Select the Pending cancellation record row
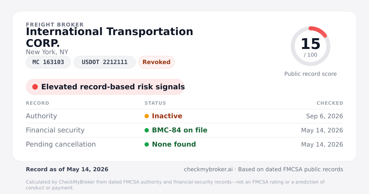Image resolution: width=369 pixels, height=194 pixels. point(184,144)
